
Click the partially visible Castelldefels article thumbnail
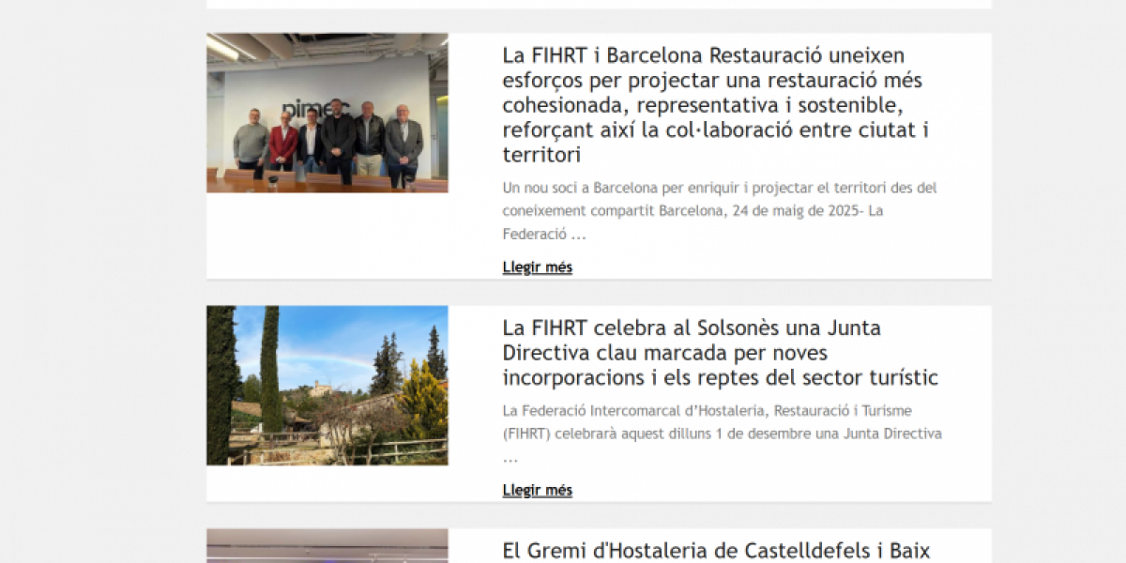click(x=327, y=546)
